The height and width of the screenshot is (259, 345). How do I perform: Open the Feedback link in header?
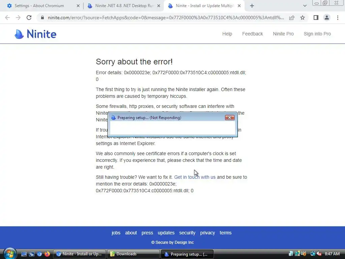252,34
